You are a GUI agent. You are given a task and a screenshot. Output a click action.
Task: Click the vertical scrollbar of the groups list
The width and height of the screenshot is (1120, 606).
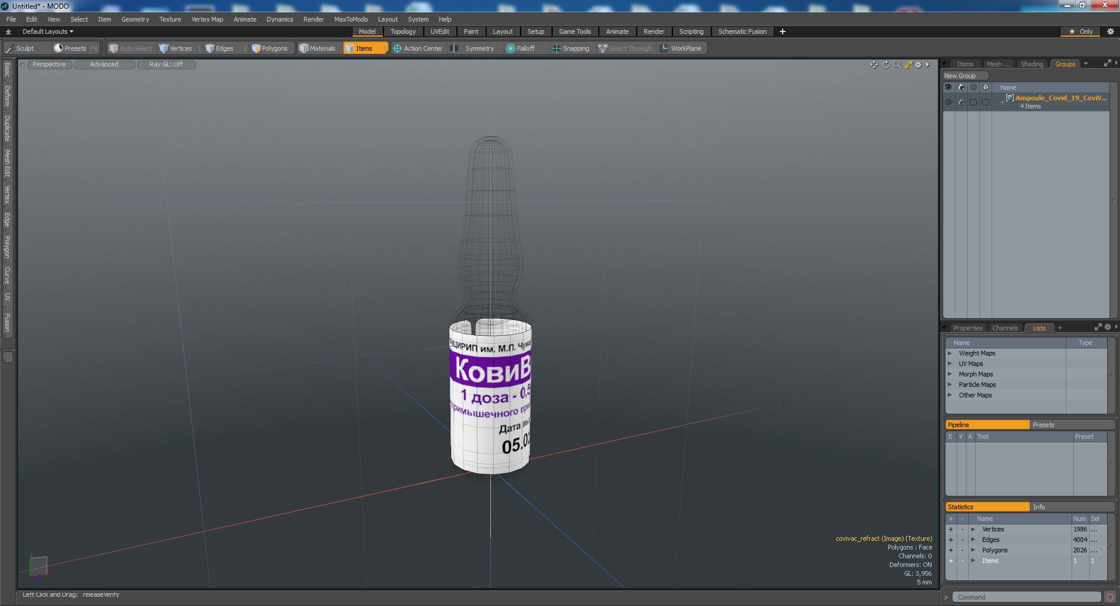[x=1113, y=200]
